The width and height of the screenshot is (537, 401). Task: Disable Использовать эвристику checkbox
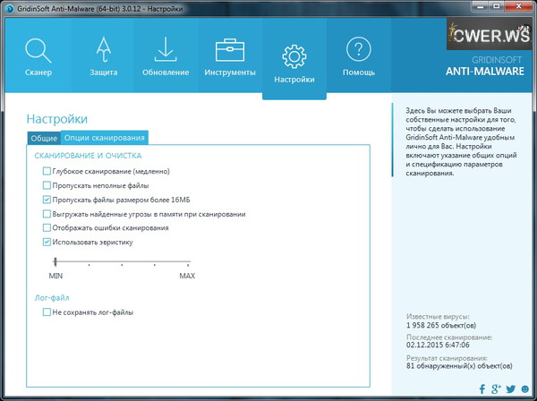47,242
